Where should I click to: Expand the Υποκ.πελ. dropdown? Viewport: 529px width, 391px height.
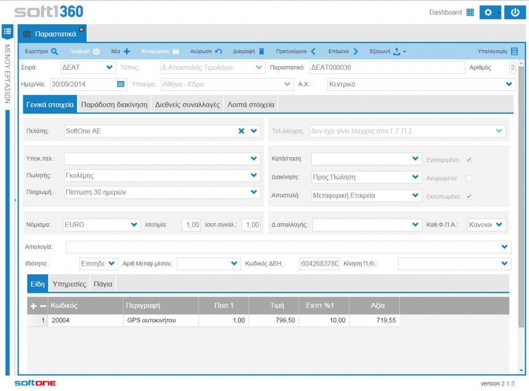pos(254,159)
